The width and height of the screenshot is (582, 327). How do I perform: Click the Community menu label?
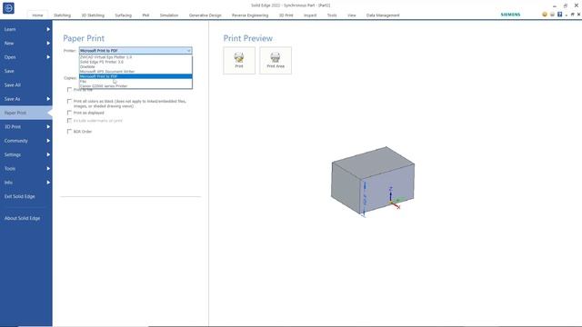pos(16,141)
